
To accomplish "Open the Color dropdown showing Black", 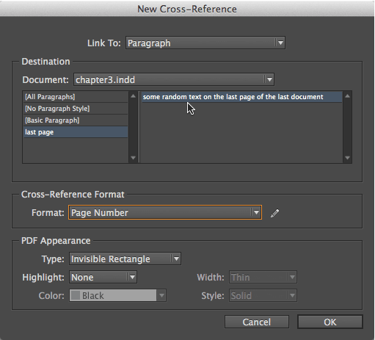I will (117, 295).
